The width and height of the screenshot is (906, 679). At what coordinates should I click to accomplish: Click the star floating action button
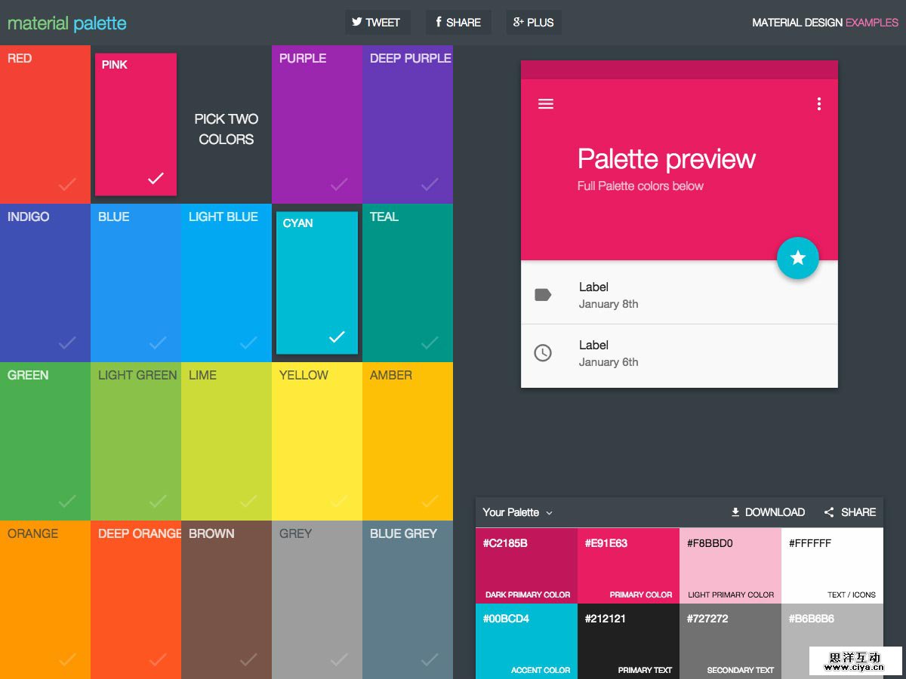(798, 258)
